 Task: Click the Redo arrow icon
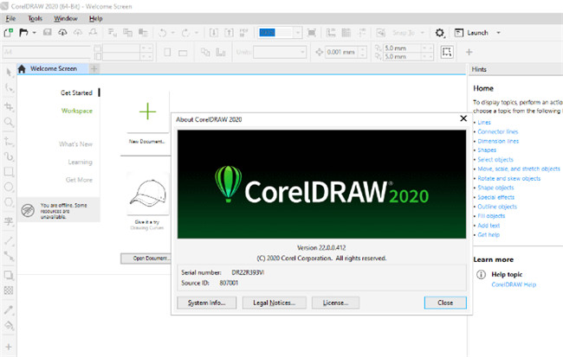(x=185, y=33)
